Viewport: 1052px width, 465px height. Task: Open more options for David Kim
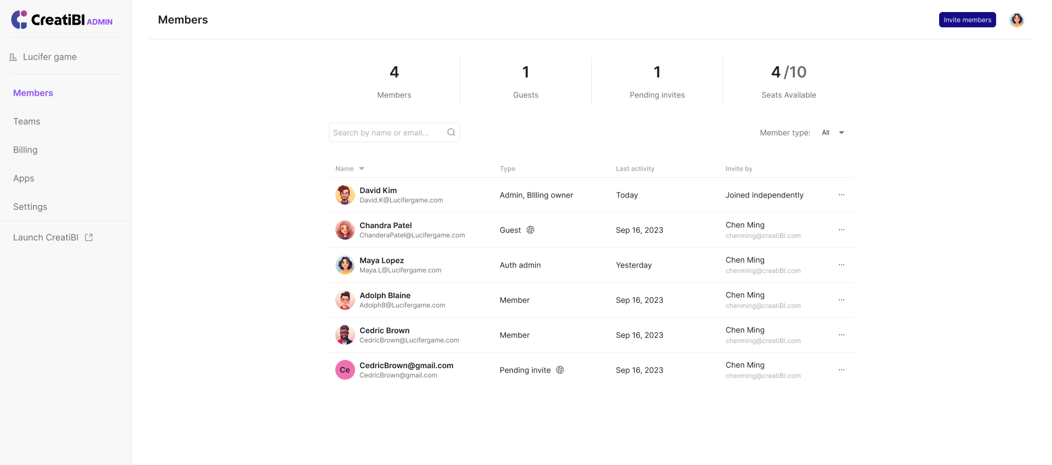(841, 195)
